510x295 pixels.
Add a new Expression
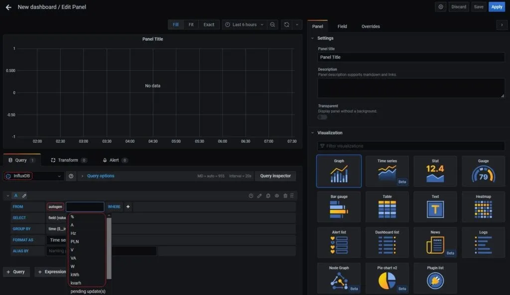[x=51, y=272]
